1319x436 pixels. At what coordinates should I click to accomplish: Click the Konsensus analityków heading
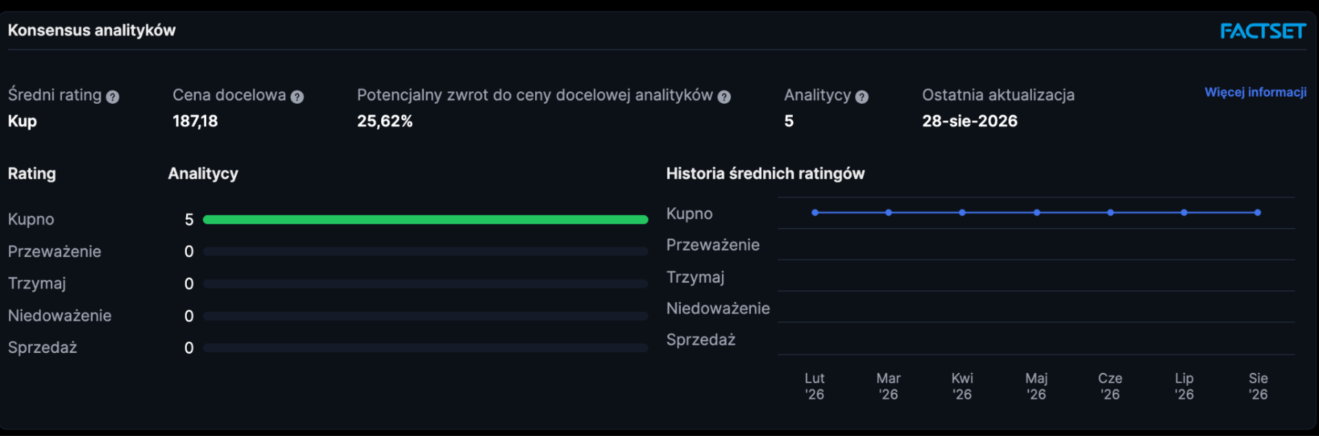tap(91, 30)
